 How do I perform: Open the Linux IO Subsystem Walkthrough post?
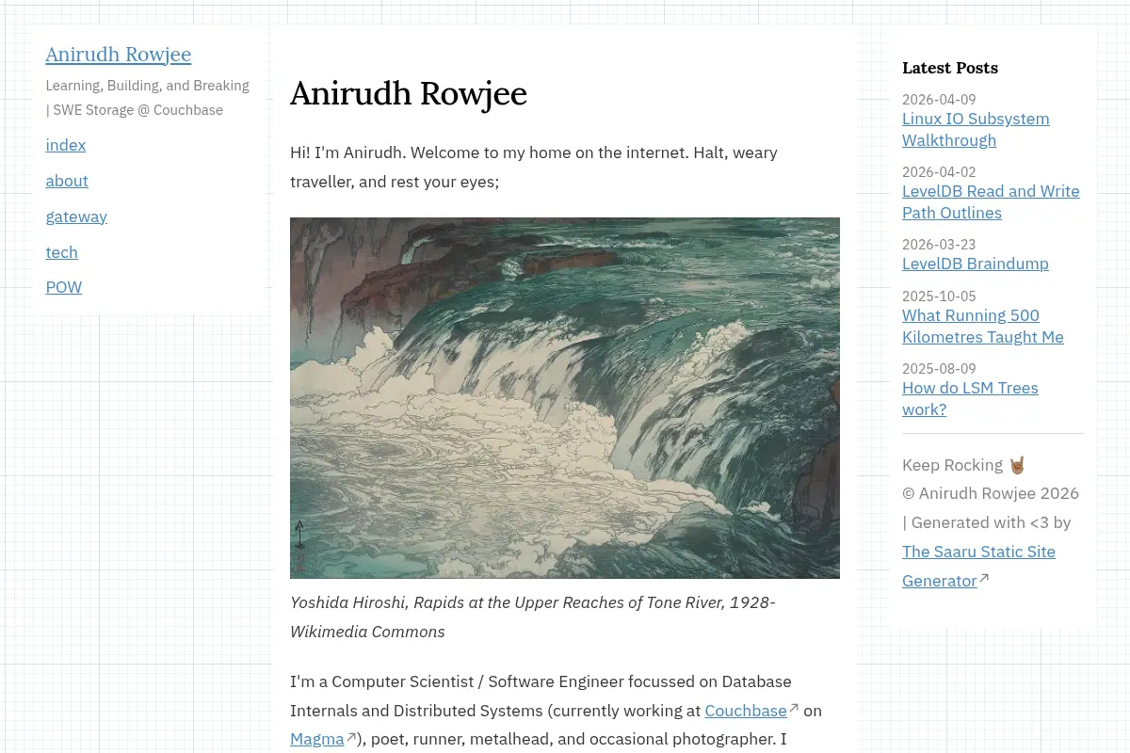tap(976, 130)
